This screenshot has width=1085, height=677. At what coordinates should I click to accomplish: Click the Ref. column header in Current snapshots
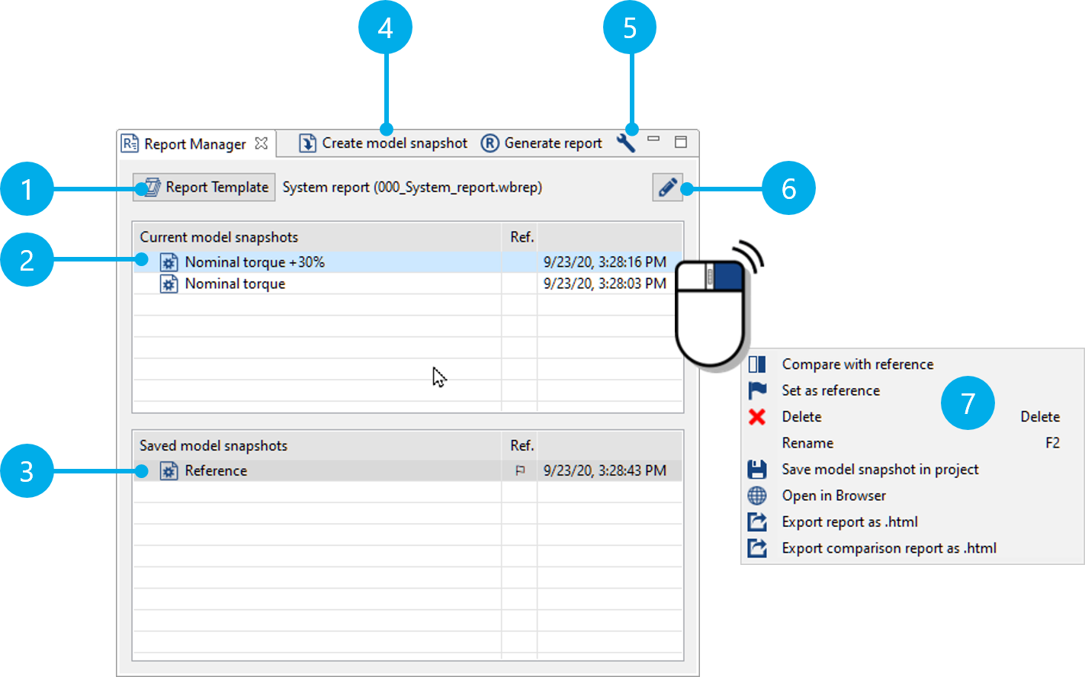click(521, 237)
